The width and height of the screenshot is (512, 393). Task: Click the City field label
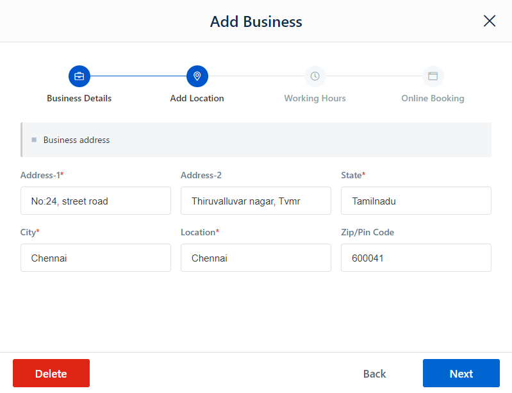30,233
